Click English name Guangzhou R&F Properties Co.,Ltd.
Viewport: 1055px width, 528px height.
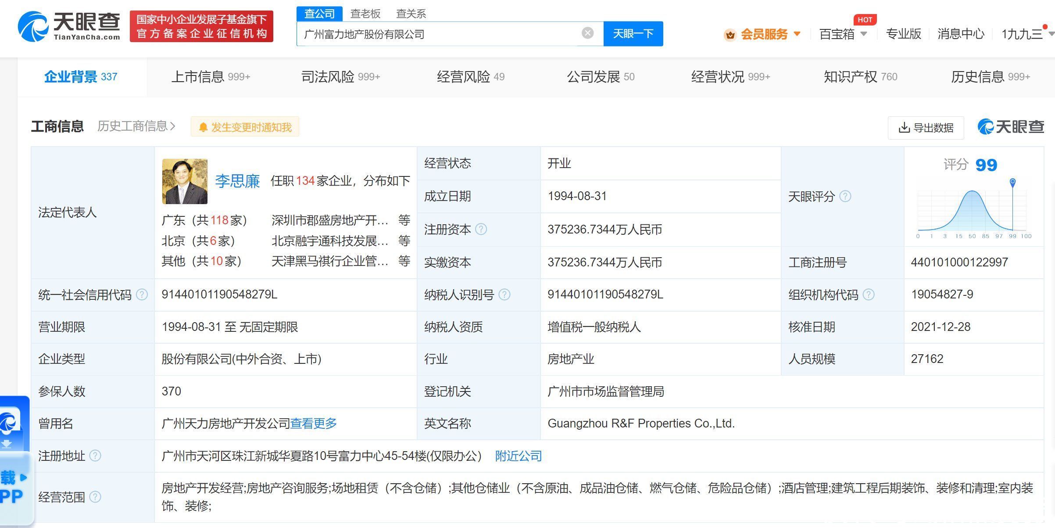(x=641, y=424)
